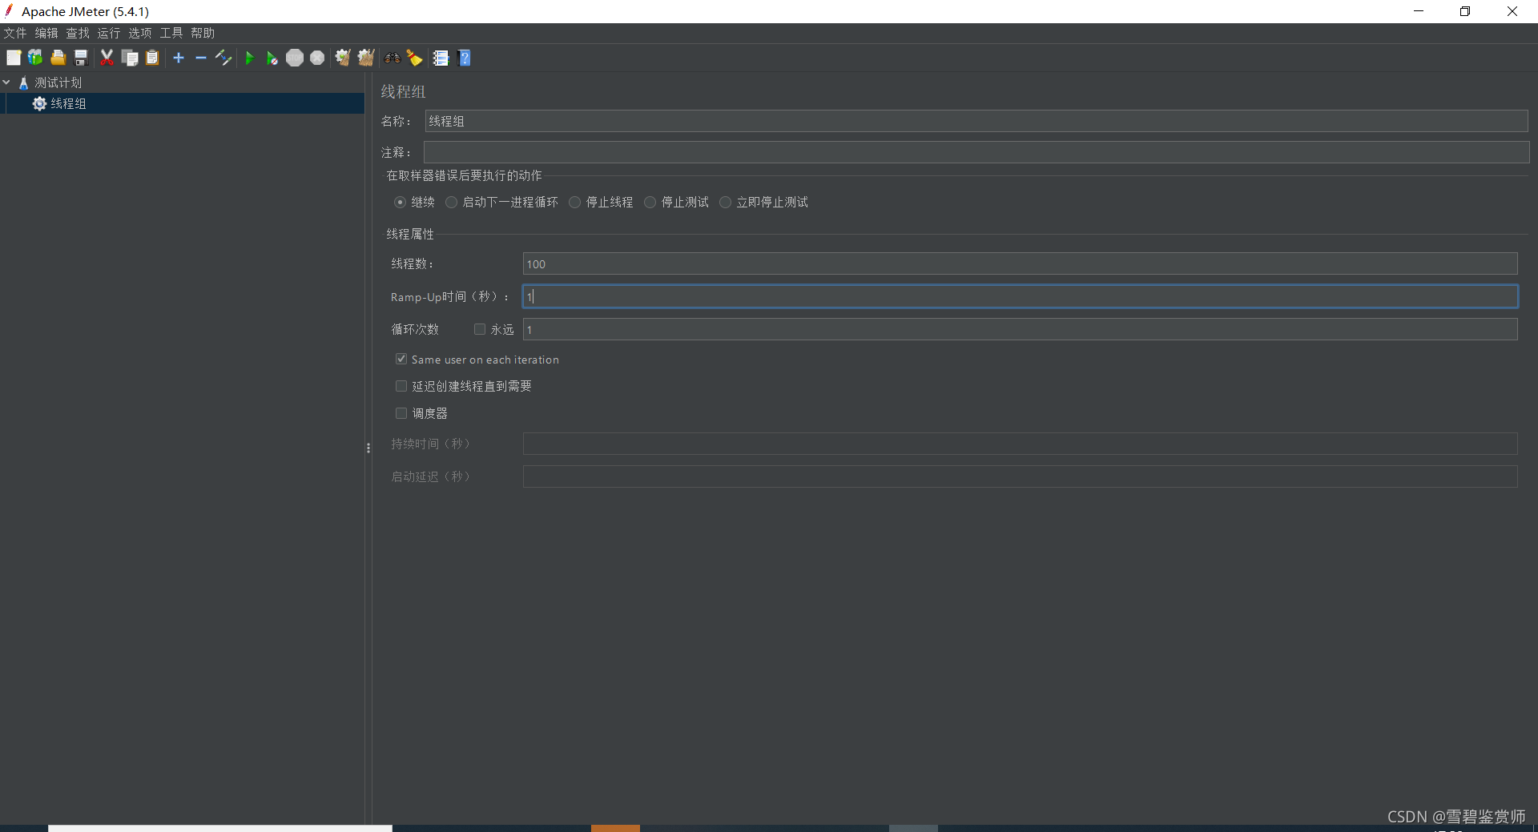Select the 测试计划 tree item
This screenshot has height=832, width=1538.
[x=58, y=82]
